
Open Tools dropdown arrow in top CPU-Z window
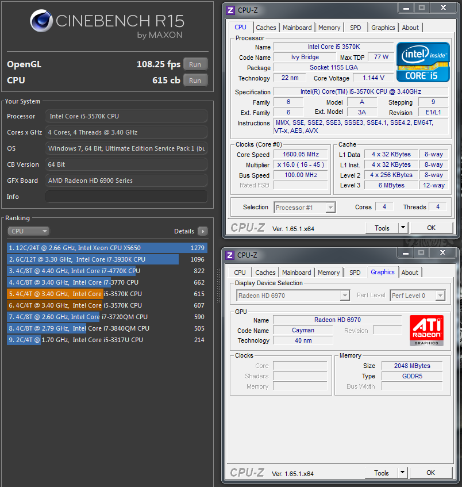coord(403,228)
